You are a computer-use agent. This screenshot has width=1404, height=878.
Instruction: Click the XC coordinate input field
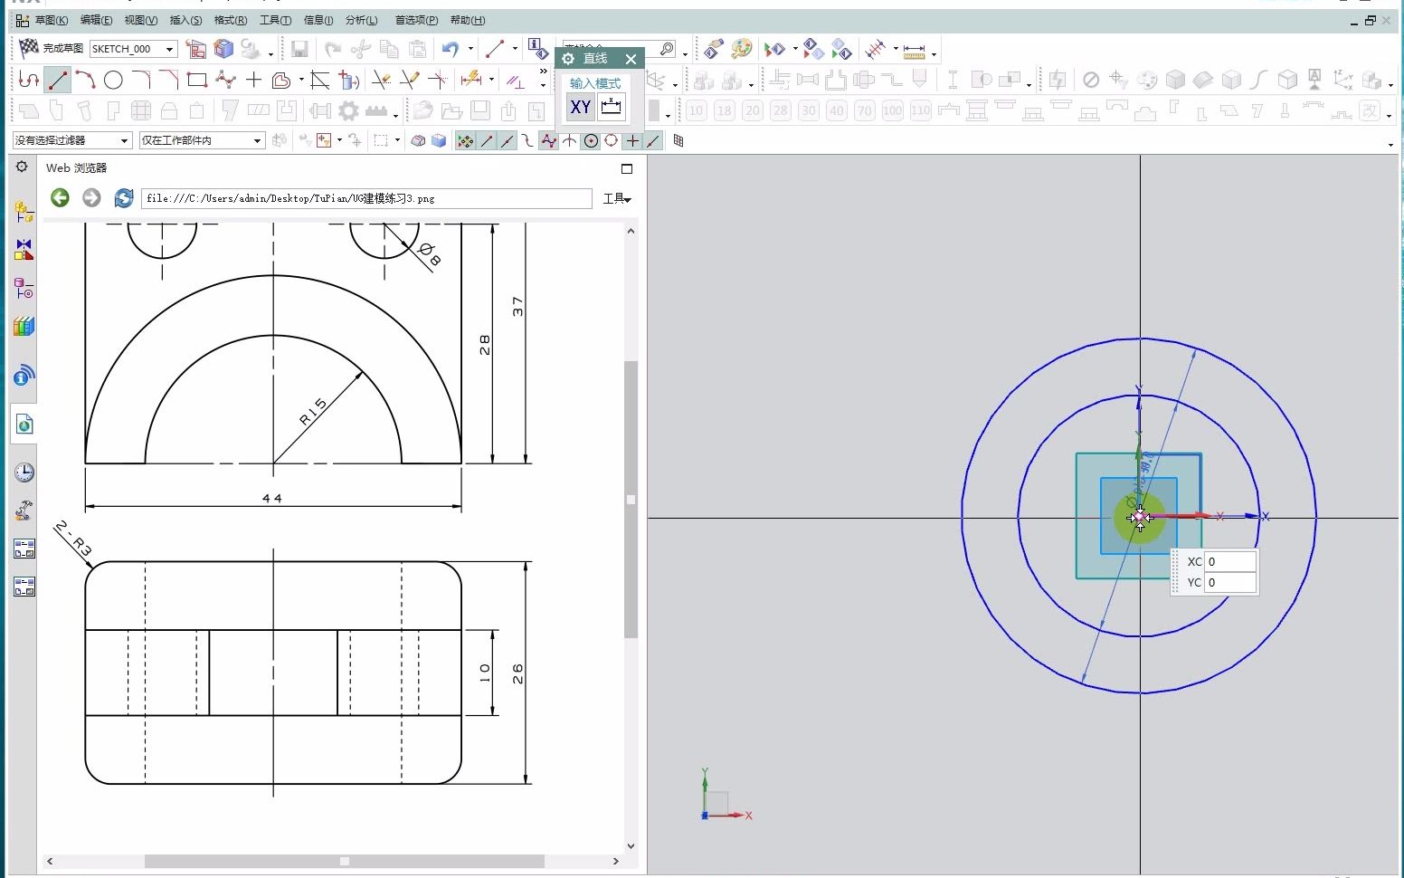(x=1230, y=562)
